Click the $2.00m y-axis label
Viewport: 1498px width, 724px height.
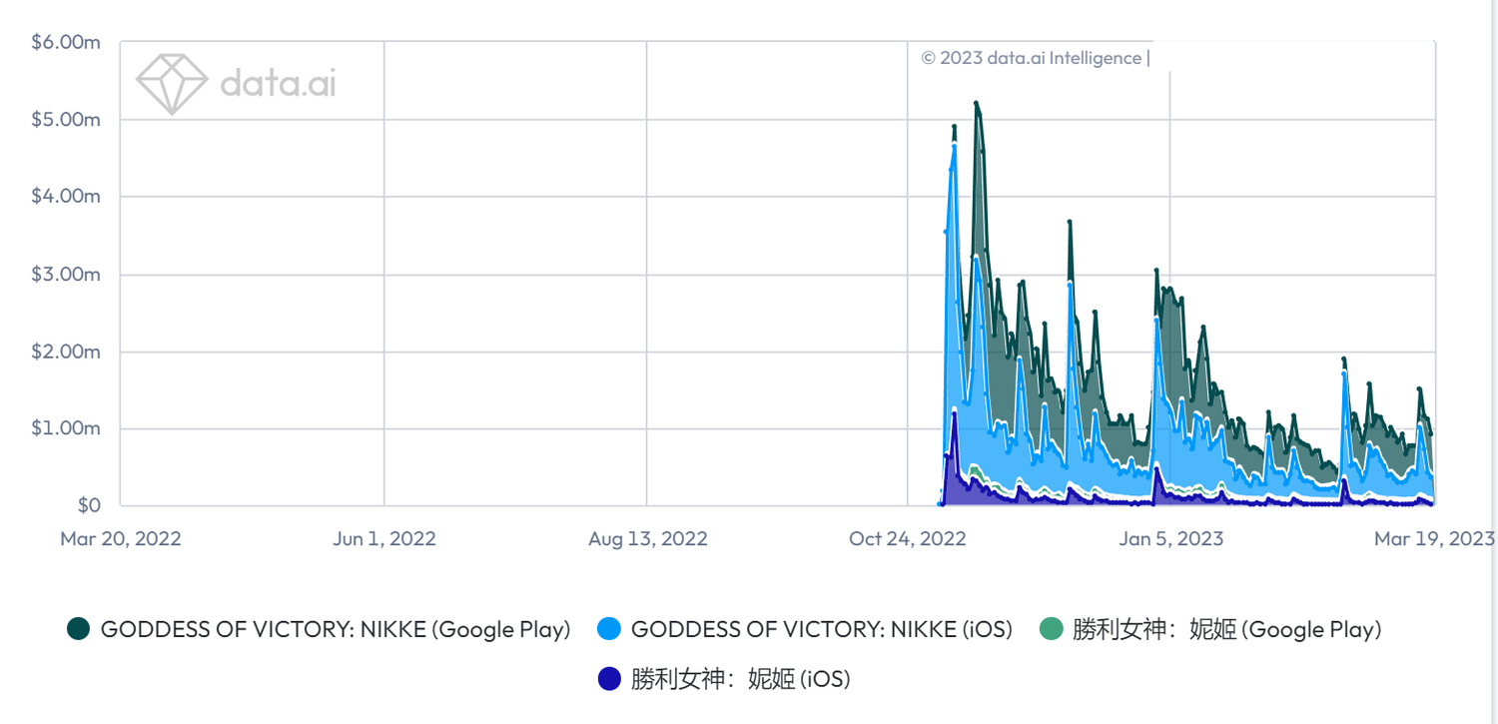coord(65,351)
